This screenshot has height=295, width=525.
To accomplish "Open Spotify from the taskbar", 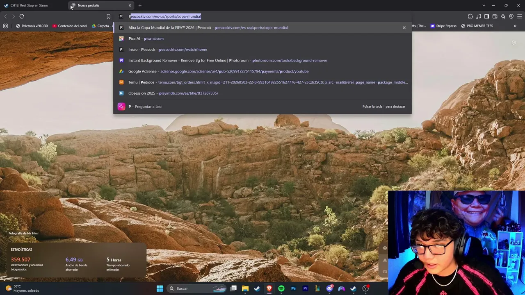I will 281,288.
